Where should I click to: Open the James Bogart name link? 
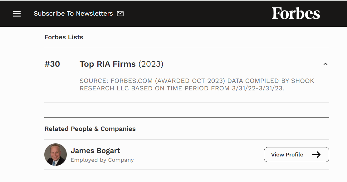point(95,151)
